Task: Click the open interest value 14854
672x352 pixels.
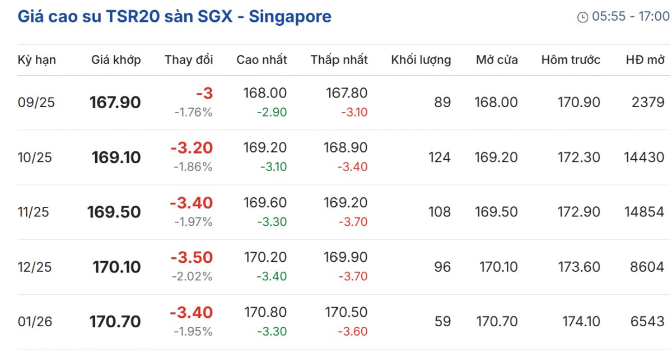Action: tap(644, 212)
